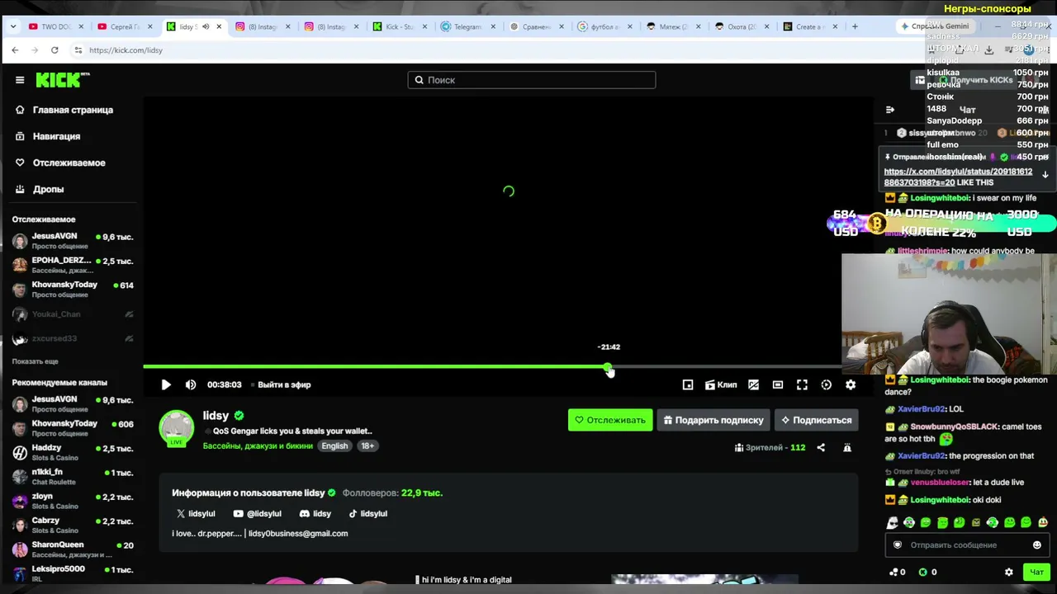Gift a sub via Подарить подписку
The image size is (1057, 594).
(x=713, y=420)
